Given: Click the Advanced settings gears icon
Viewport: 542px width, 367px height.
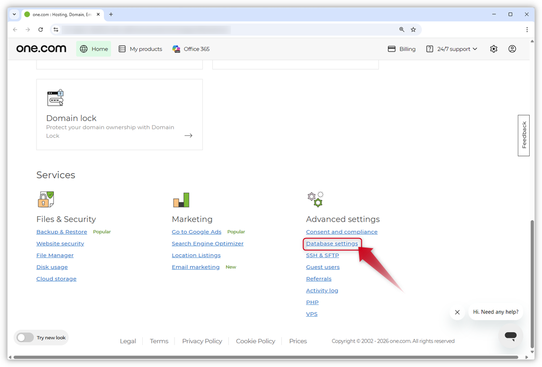Looking at the screenshot, I should click(316, 199).
